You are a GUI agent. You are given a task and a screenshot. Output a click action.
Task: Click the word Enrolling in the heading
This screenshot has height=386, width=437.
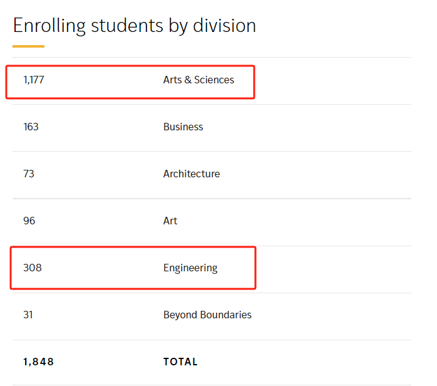49,26
